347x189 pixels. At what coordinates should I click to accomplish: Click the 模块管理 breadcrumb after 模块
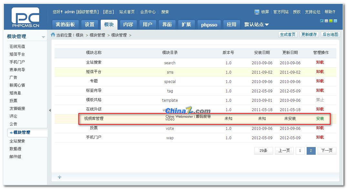(97, 35)
